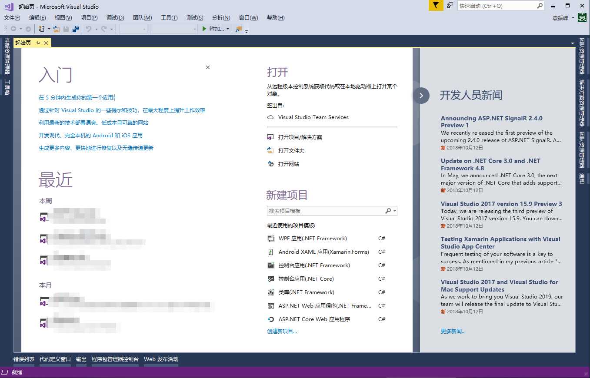Open the Redo history dropdown arrow
Image resolution: width=590 pixels, height=378 pixels.
click(111, 29)
